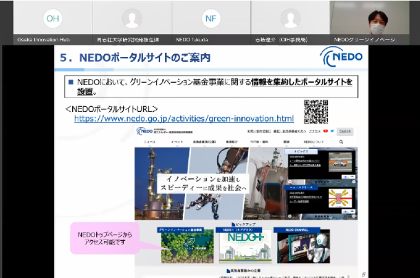Click the English button on the NEDO site
420x278 pixels.
pos(345,131)
